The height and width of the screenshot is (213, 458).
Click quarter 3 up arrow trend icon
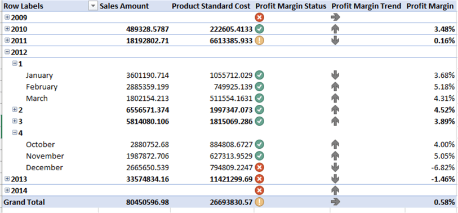(x=335, y=121)
